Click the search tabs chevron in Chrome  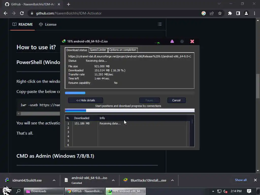coord(219,4)
